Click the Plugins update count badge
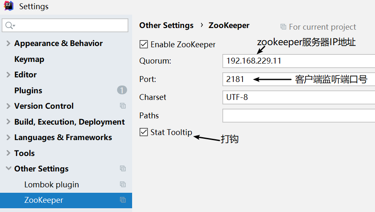The image size is (375, 212). (x=122, y=90)
